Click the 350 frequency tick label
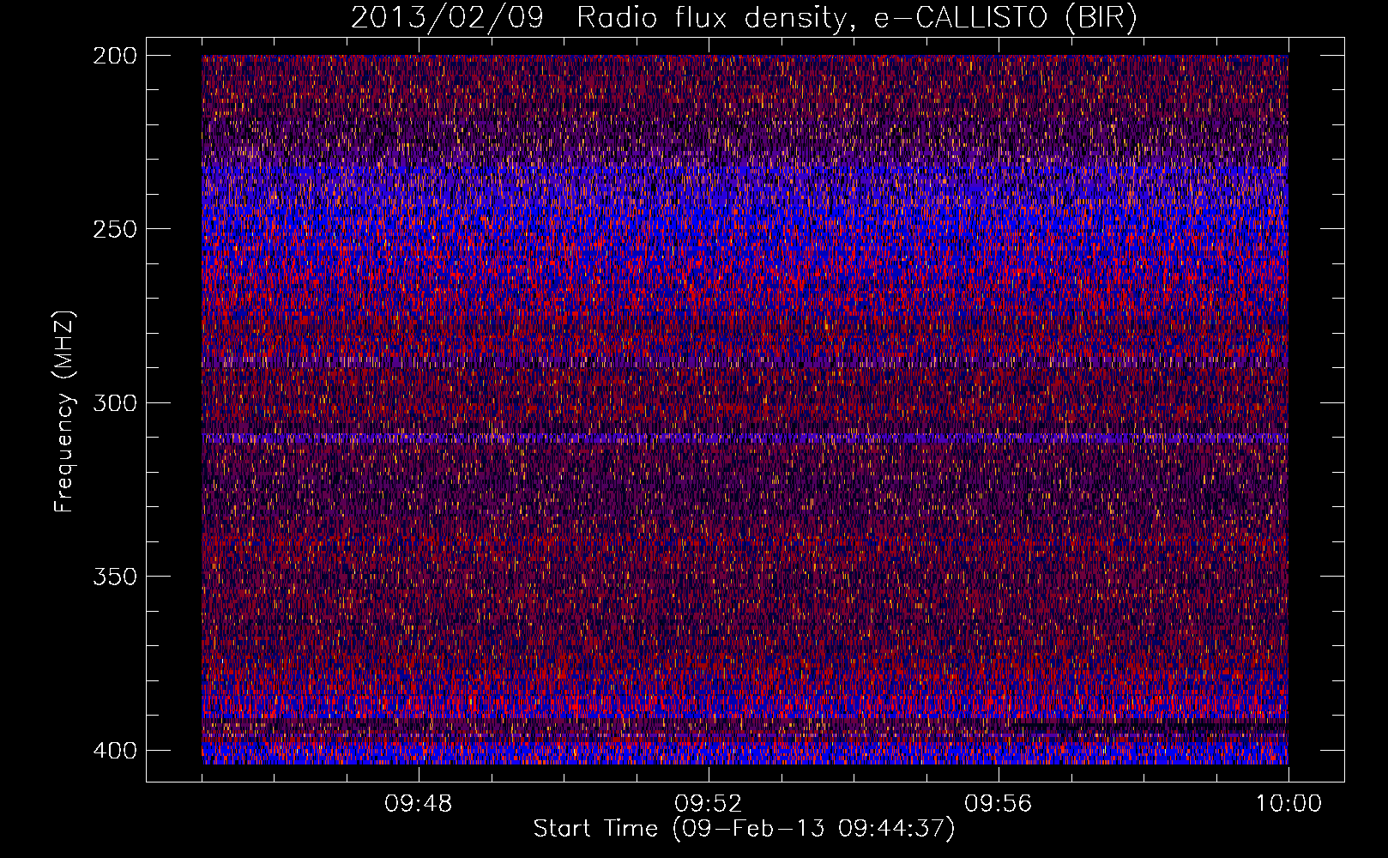Screen dimensions: 1388x858 pyautogui.click(x=114, y=576)
